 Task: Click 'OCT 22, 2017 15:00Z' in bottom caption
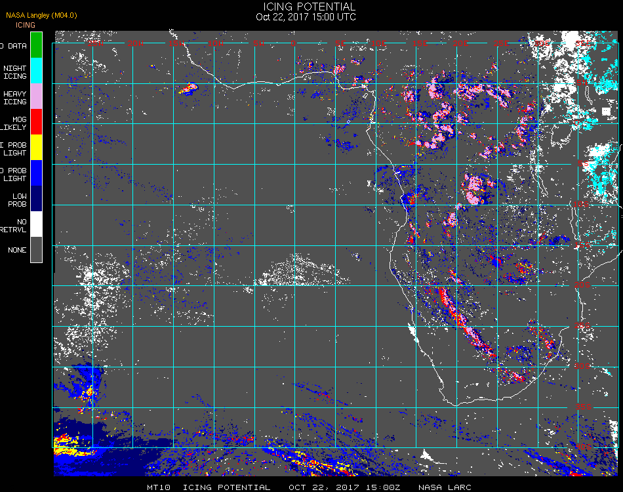[x=344, y=487]
